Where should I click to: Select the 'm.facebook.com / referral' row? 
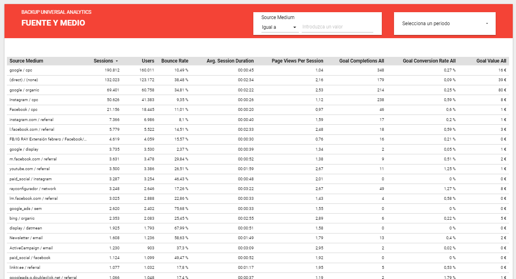(258, 159)
